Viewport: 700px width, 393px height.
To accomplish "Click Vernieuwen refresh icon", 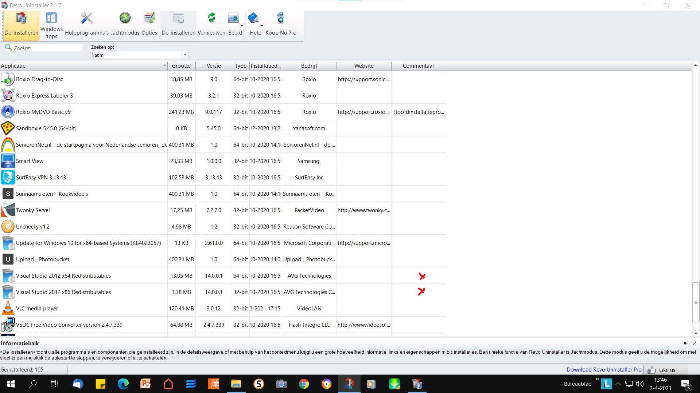I will click(x=211, y=18).
